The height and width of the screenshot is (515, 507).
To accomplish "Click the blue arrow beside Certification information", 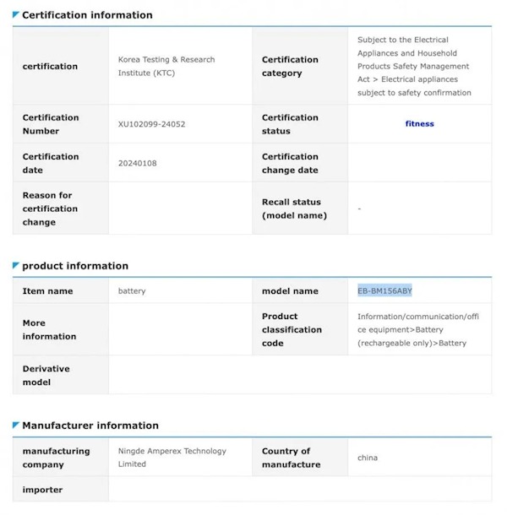I will pos(16,14).
